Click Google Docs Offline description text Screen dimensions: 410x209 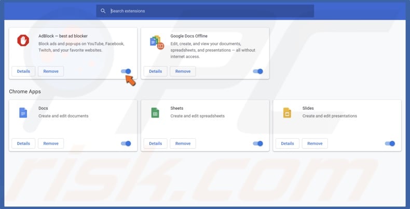click(x=213, y=50)
